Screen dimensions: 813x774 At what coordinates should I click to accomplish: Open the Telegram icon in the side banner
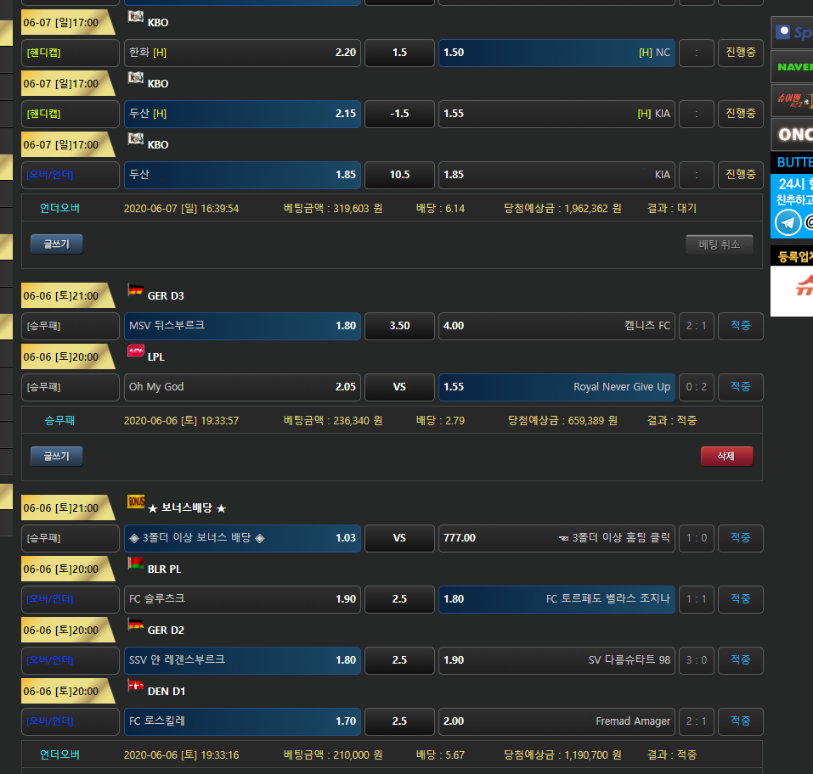point(788,223)
